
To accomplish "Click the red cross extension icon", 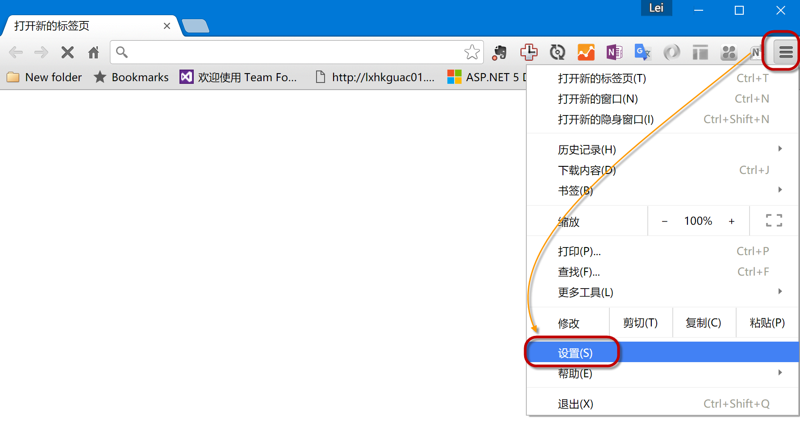I will pos(529,52).
